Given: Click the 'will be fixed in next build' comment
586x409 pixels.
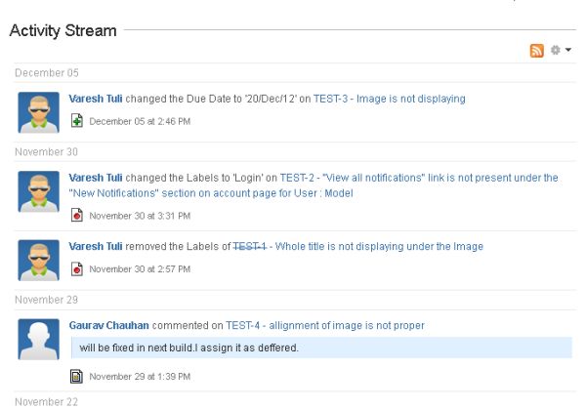Looking at the screenshot, I should click(x=188, y=348).
